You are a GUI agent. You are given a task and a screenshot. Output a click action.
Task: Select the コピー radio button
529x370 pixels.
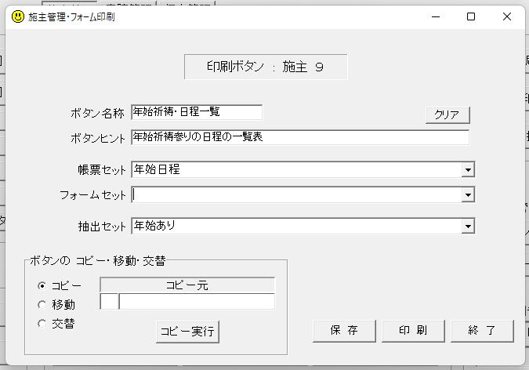click(42, 285)
